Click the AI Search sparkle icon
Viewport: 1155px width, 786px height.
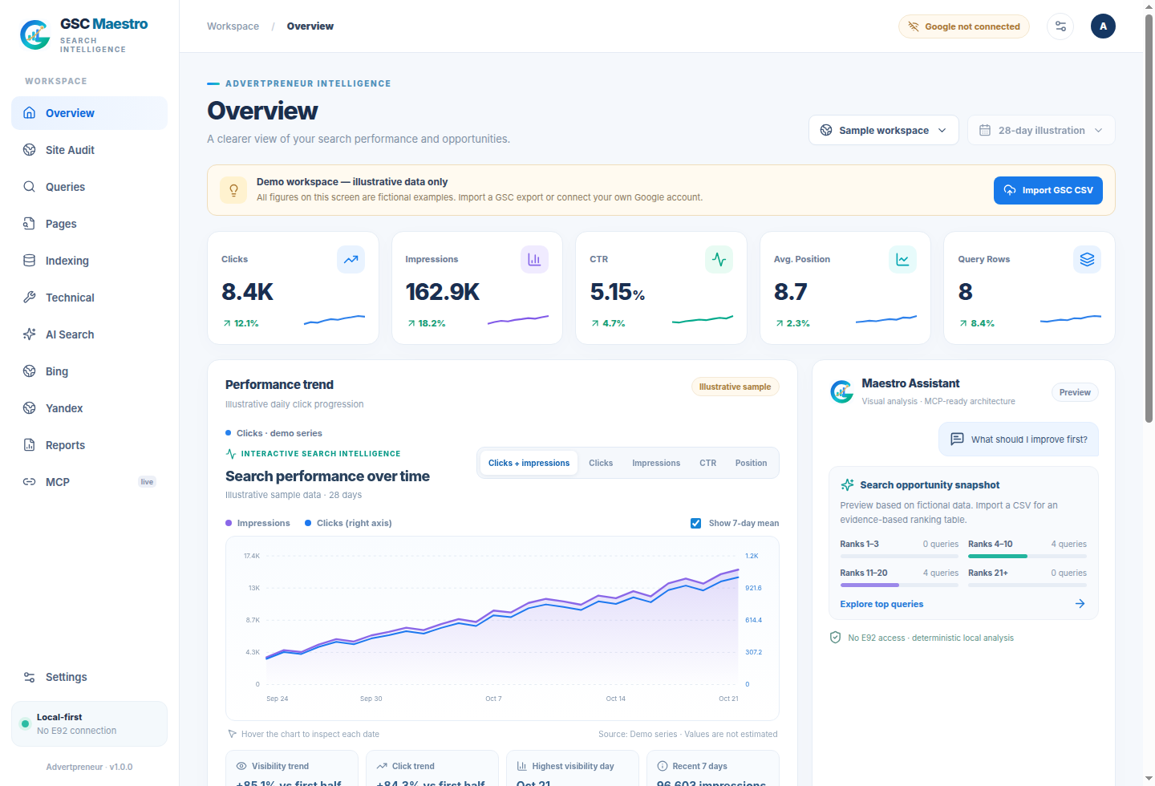30,334
